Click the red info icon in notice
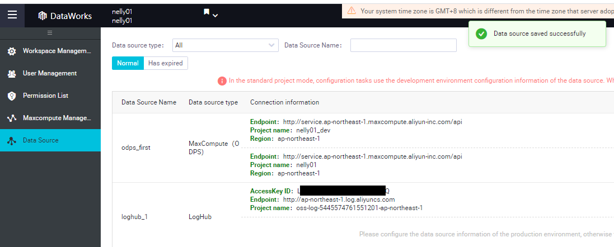 pyautogui.click(x=222, y=81)
